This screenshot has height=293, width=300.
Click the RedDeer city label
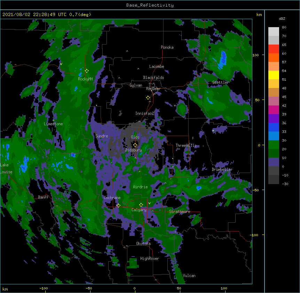click(153, 89)
